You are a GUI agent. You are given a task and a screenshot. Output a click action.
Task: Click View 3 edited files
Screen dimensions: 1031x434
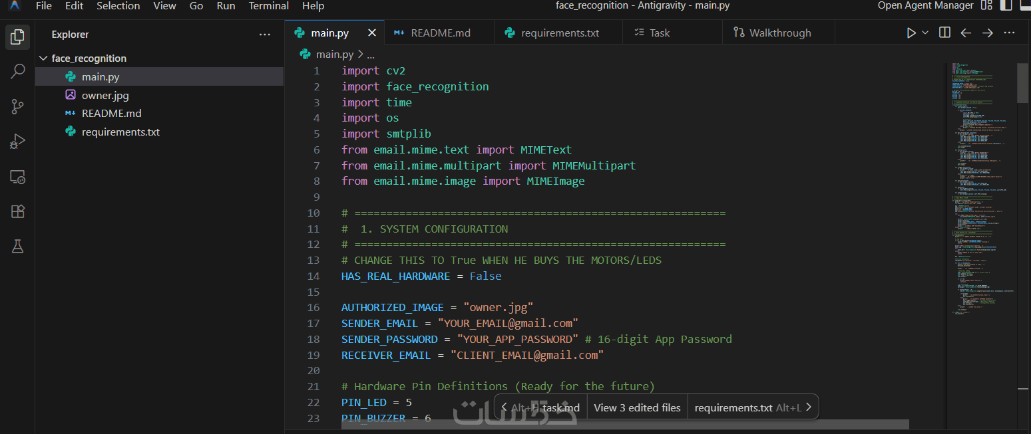[637, 407]
